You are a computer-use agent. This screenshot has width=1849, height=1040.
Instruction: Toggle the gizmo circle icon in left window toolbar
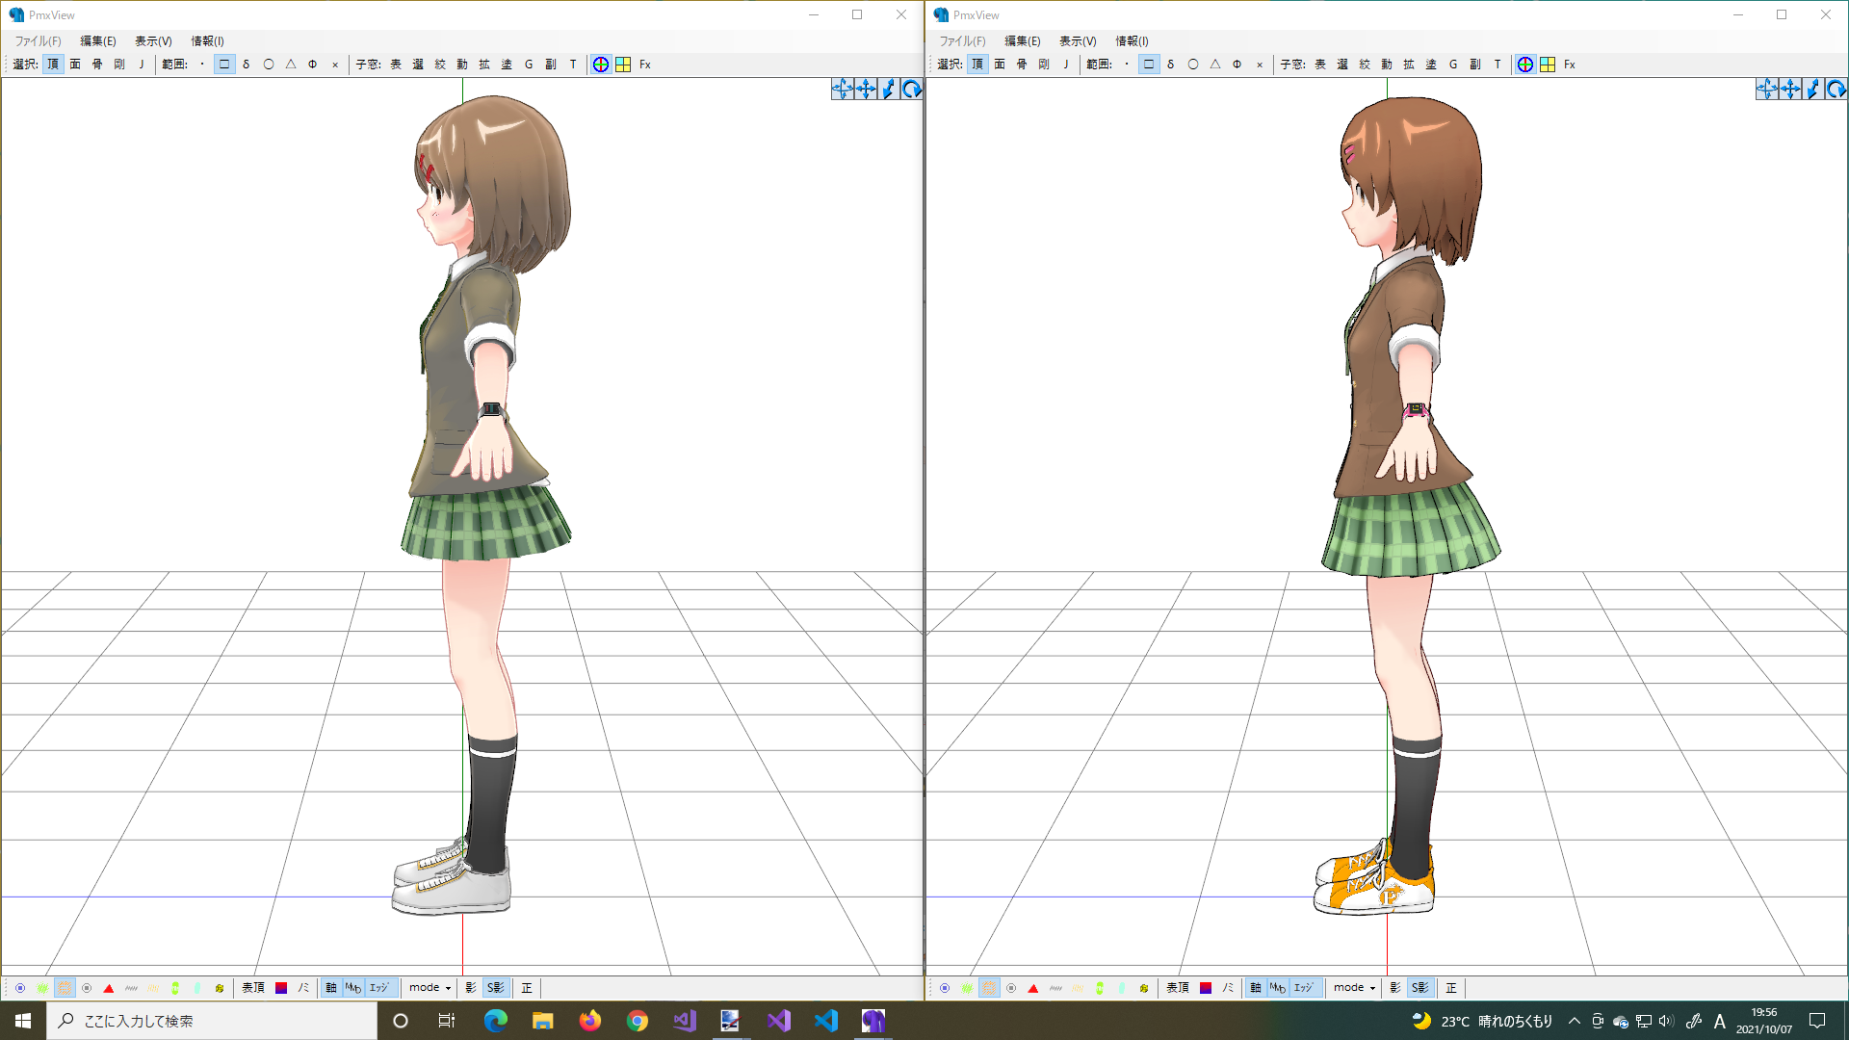[601, 65]
